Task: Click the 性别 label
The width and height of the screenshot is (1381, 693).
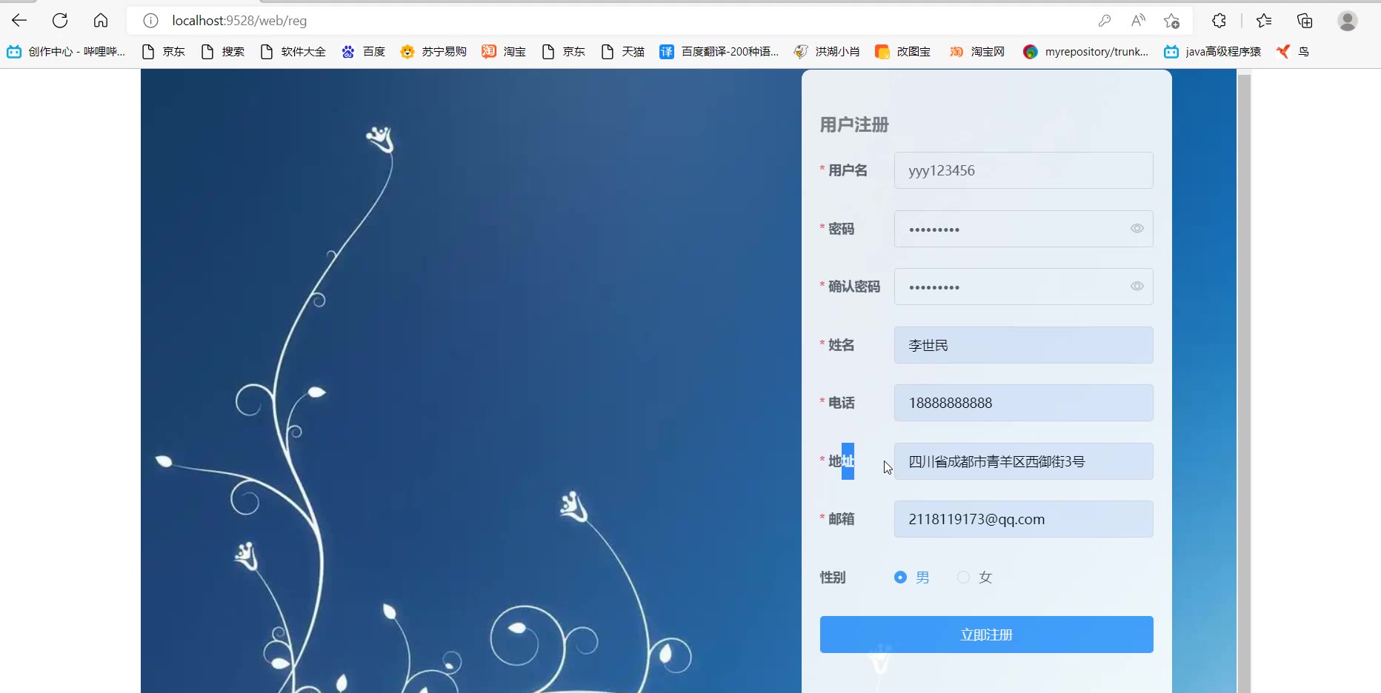Action: (x=833, y=577)
